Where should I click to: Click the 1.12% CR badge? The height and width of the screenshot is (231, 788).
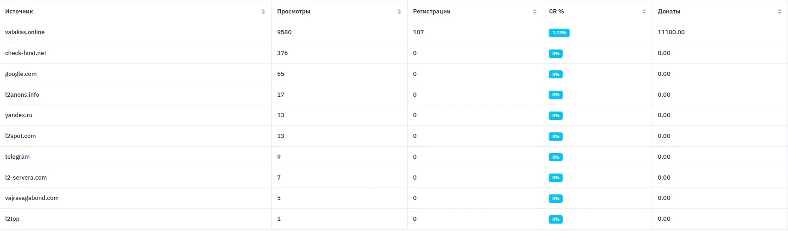(559, 33)
